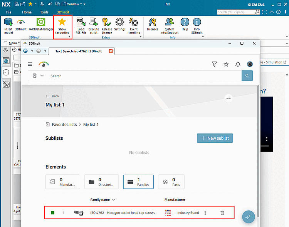This screenshot has height=227, width=289.
Task: Open the forward-history dropdown arrow
Action: click(x=45, y=51)
